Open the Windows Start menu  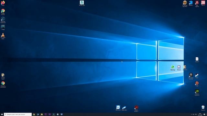pyautogui.click(x=2, y=114)
